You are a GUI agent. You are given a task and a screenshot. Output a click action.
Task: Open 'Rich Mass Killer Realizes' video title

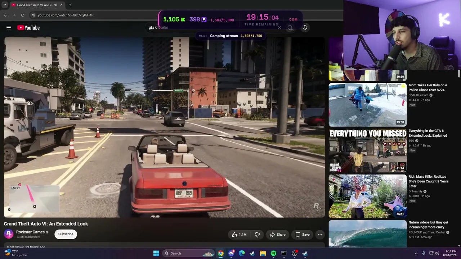428,181
